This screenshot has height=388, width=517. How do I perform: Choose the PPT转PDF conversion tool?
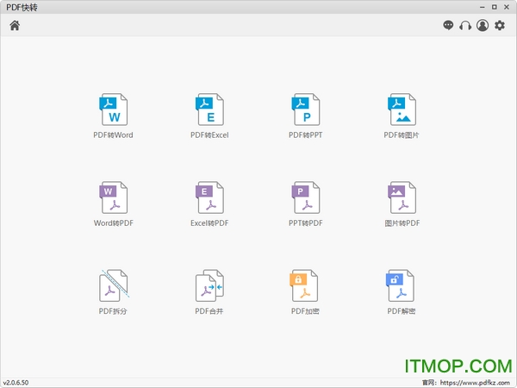305,198
